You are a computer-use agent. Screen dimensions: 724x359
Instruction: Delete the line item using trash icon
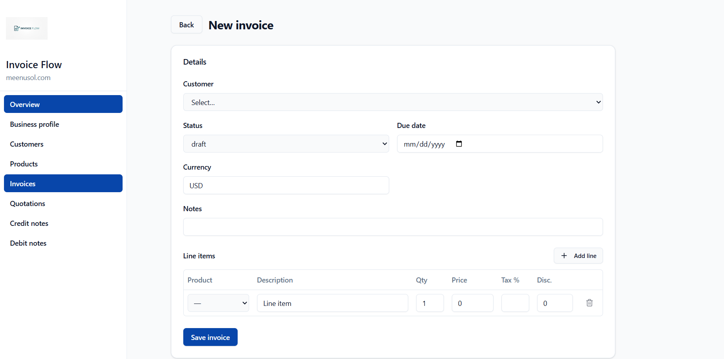click(589, 303)
